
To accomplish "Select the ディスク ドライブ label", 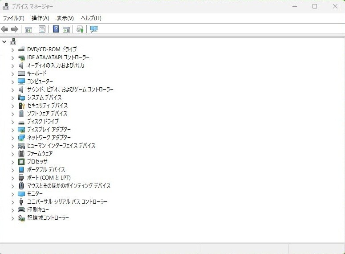I will tap(43, 121).
